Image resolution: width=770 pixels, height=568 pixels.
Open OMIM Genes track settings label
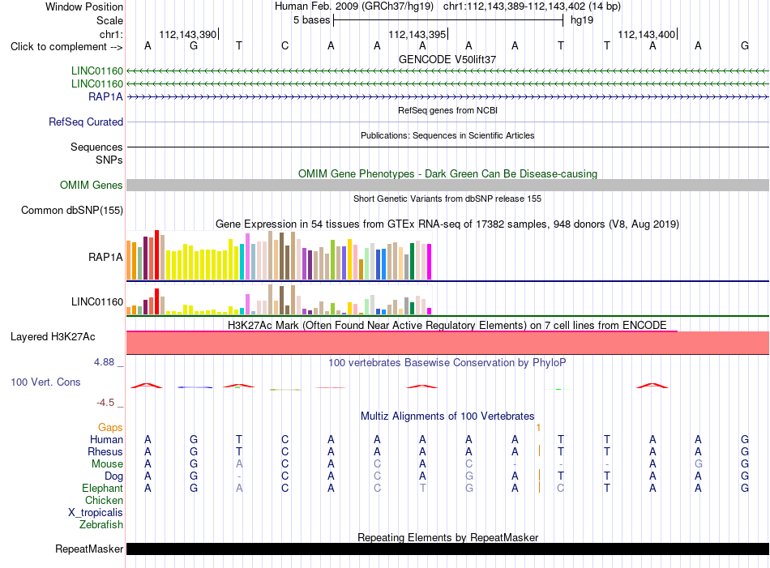[x=91, y=185]
